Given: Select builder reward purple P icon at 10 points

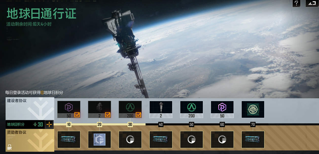Looking at the screenshot, I should [x=69, y=109].
